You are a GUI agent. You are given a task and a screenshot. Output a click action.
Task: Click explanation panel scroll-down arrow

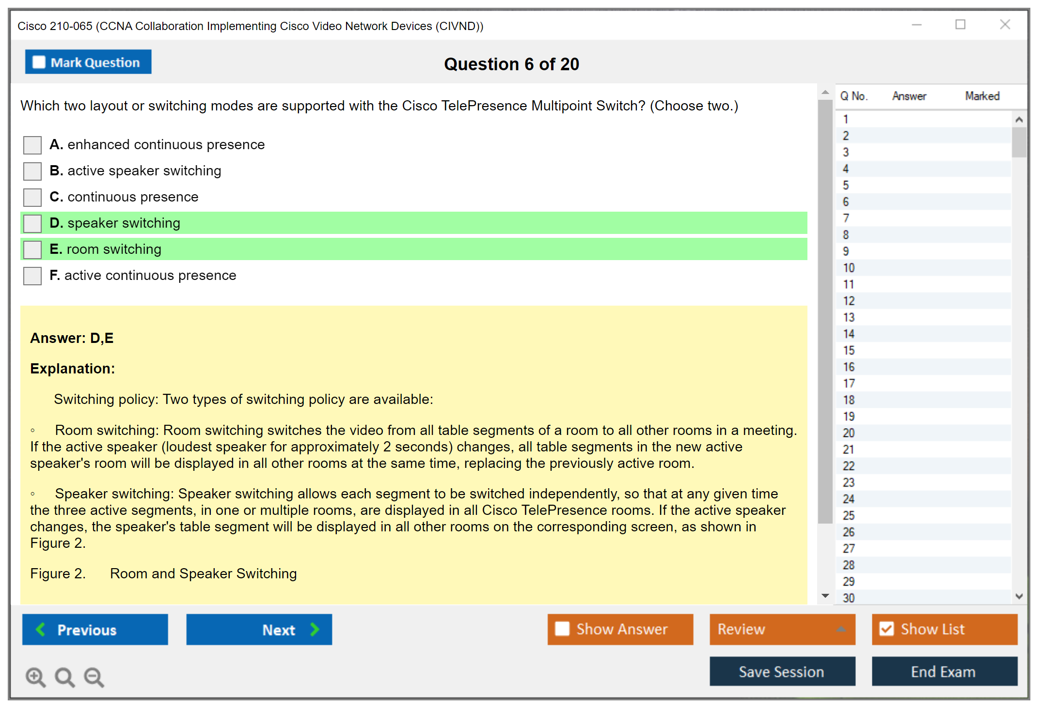[x=825, y=596]
